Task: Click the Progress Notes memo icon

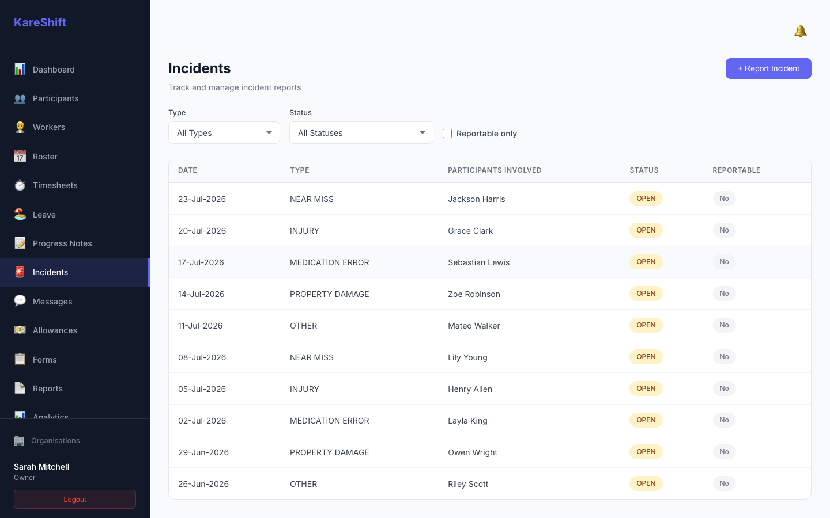Action: pos(20,243)
